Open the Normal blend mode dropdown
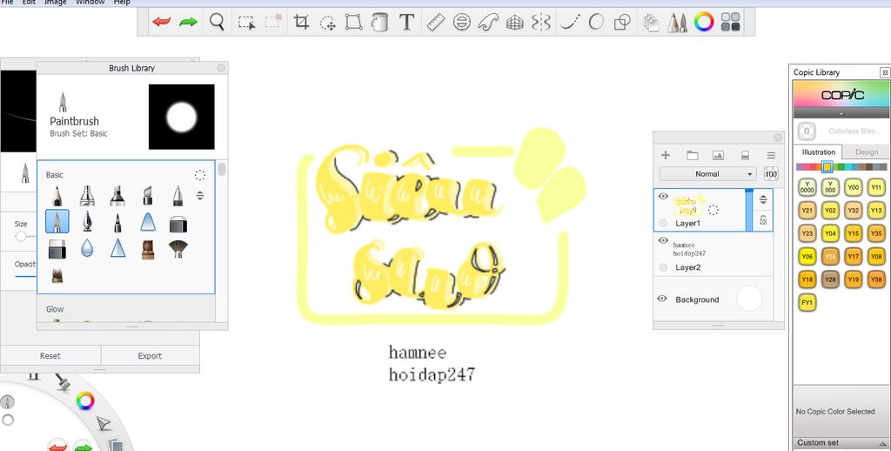 pyautogui.click(x=708, y=174)
